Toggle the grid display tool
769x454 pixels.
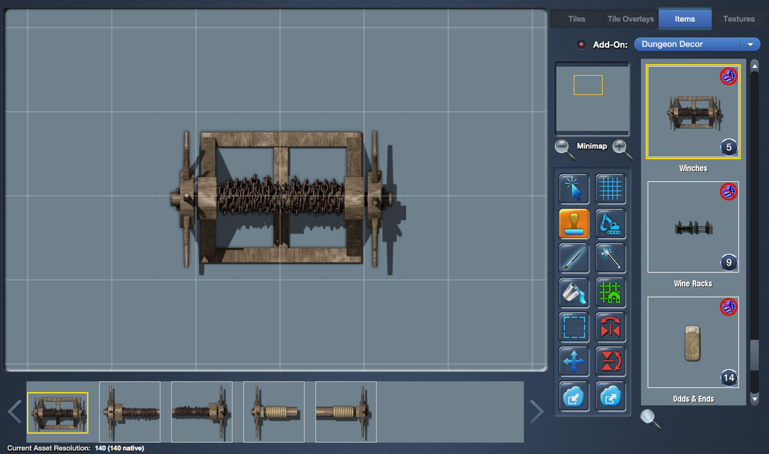click(x=610, y=189)
